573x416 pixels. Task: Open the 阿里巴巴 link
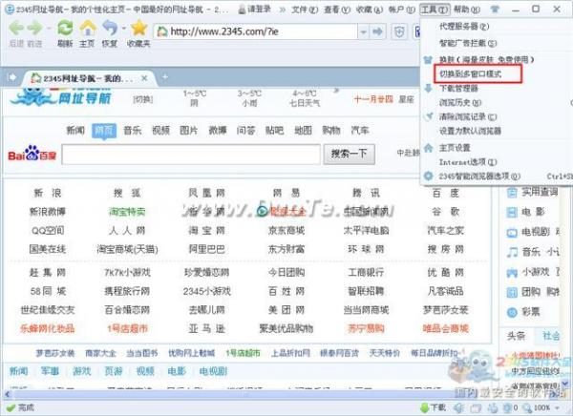207,249
